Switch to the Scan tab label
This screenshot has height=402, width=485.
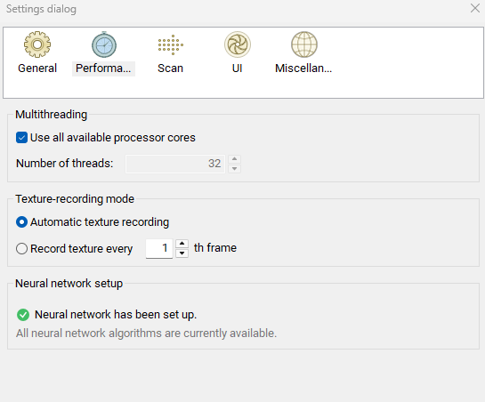coord(171,68)
